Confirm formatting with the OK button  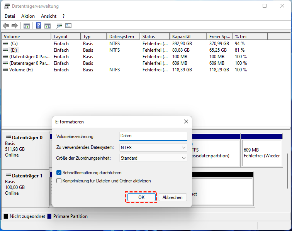141,197
